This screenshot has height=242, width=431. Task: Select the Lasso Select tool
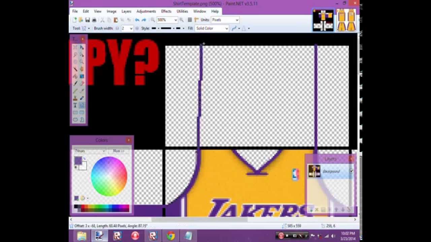pos(75,54)
